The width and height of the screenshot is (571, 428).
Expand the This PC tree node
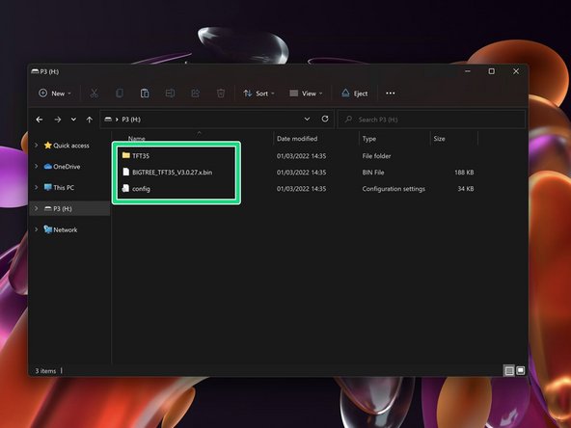pyautogui.click(x=36, y=187)
